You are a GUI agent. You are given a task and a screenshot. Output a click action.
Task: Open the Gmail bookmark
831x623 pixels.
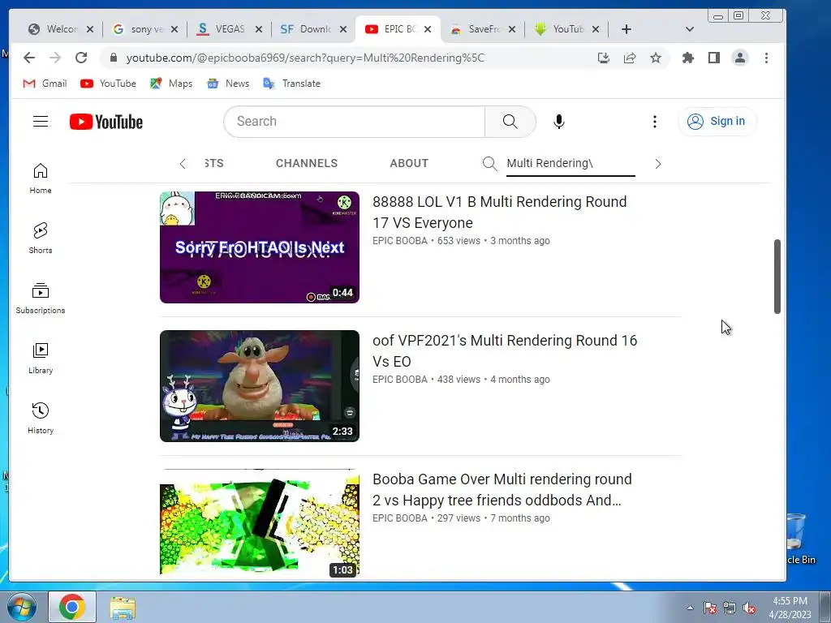pyautogui.click(x=45, y=84)
